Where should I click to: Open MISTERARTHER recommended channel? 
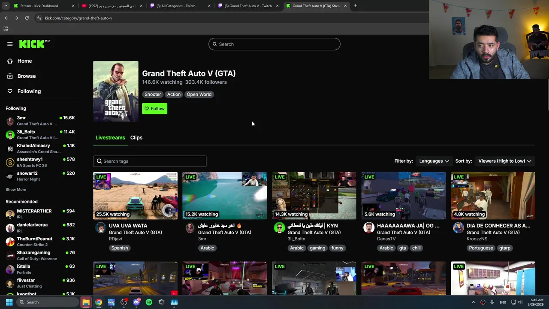click(x=40, y=214)
